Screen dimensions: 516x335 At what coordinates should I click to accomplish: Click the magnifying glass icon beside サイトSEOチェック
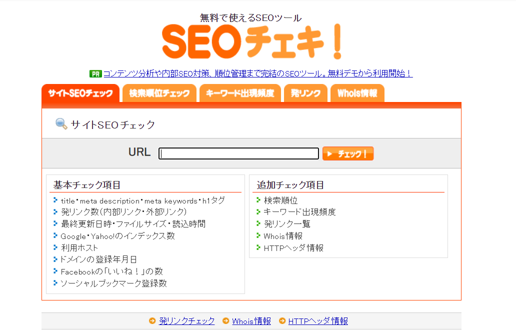pyautogui.click(x=61, y=124)
